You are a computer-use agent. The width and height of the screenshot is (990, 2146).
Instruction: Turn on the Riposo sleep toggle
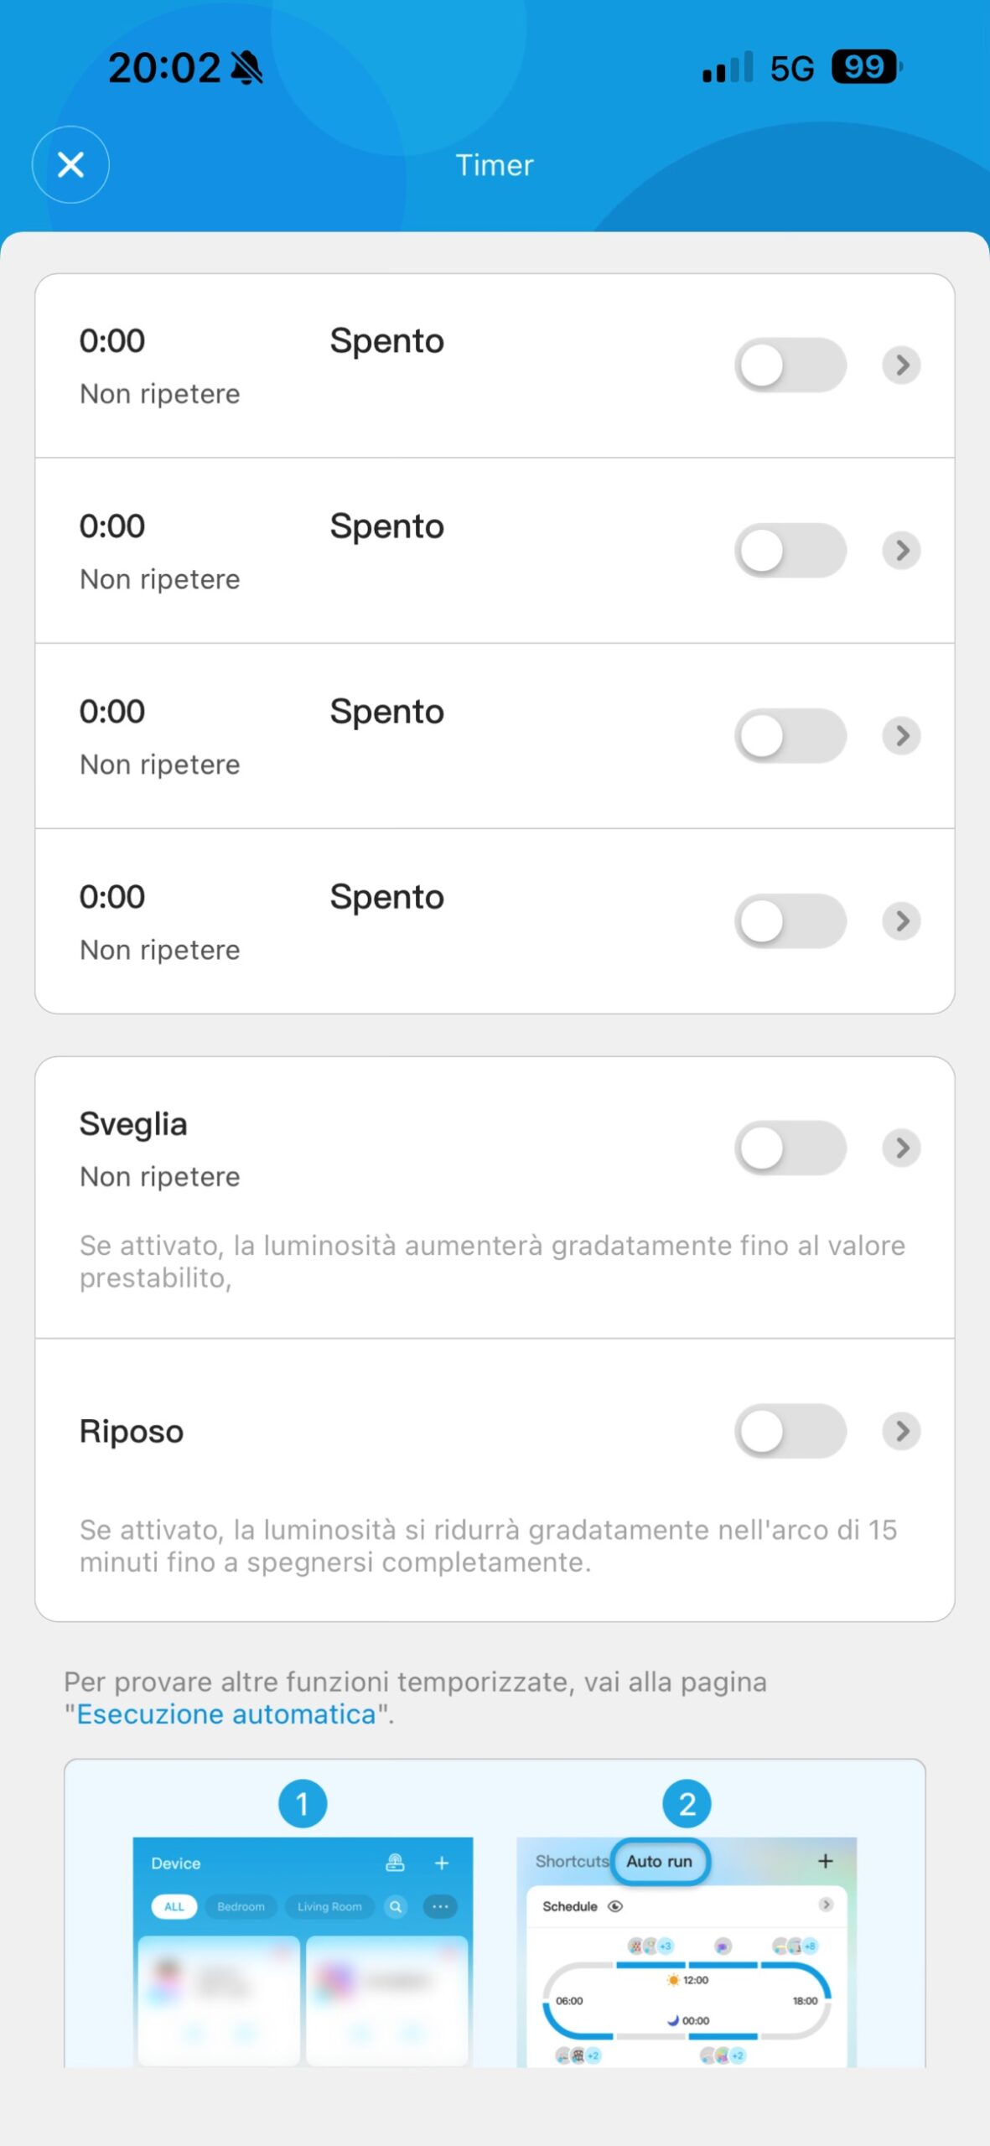click(790, 1431)
